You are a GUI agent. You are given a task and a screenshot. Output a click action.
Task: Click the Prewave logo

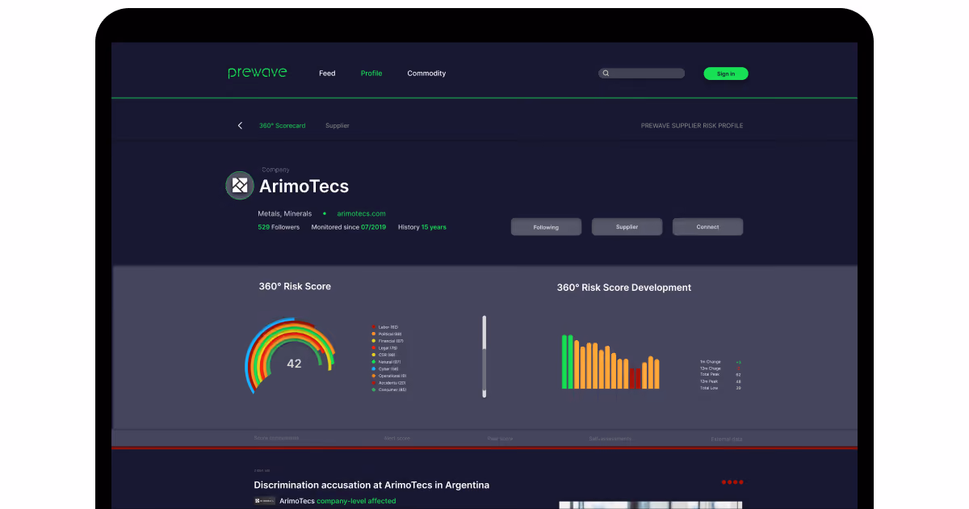pyautogui.click(x=257, y=73)
